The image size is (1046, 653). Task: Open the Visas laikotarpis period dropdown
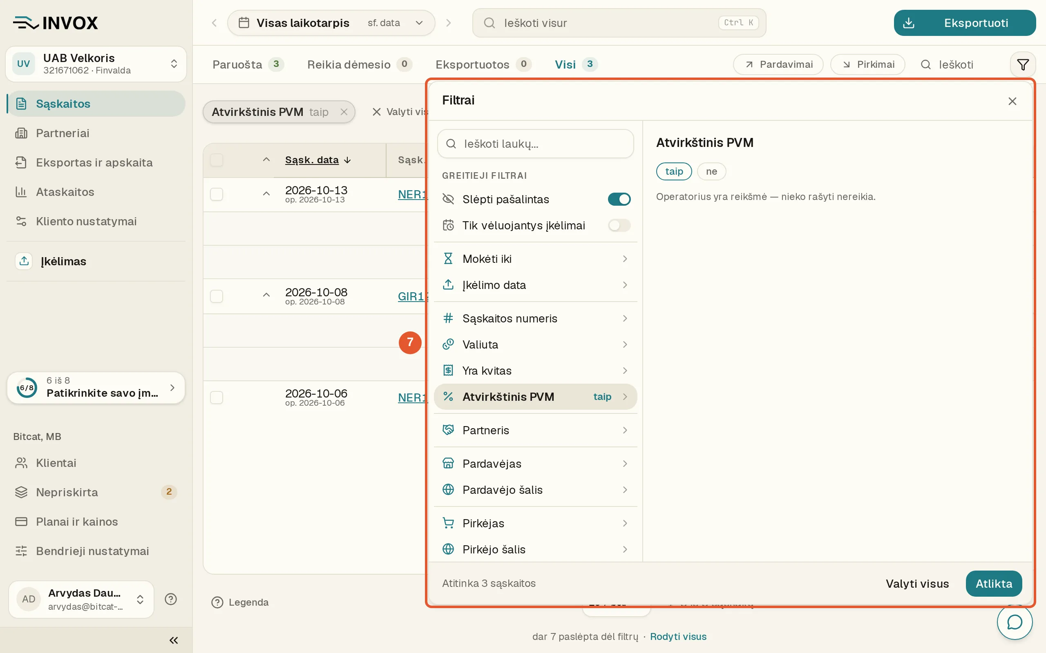coord(331,23)
